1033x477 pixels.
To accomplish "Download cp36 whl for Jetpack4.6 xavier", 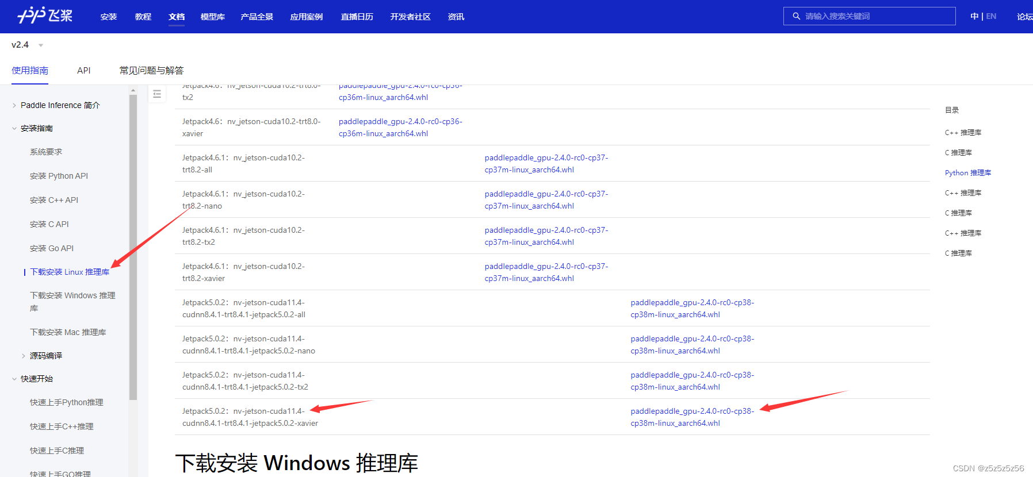I will pos(400,128).
